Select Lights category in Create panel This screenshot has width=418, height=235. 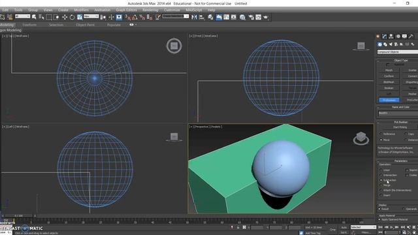point(391,44)
